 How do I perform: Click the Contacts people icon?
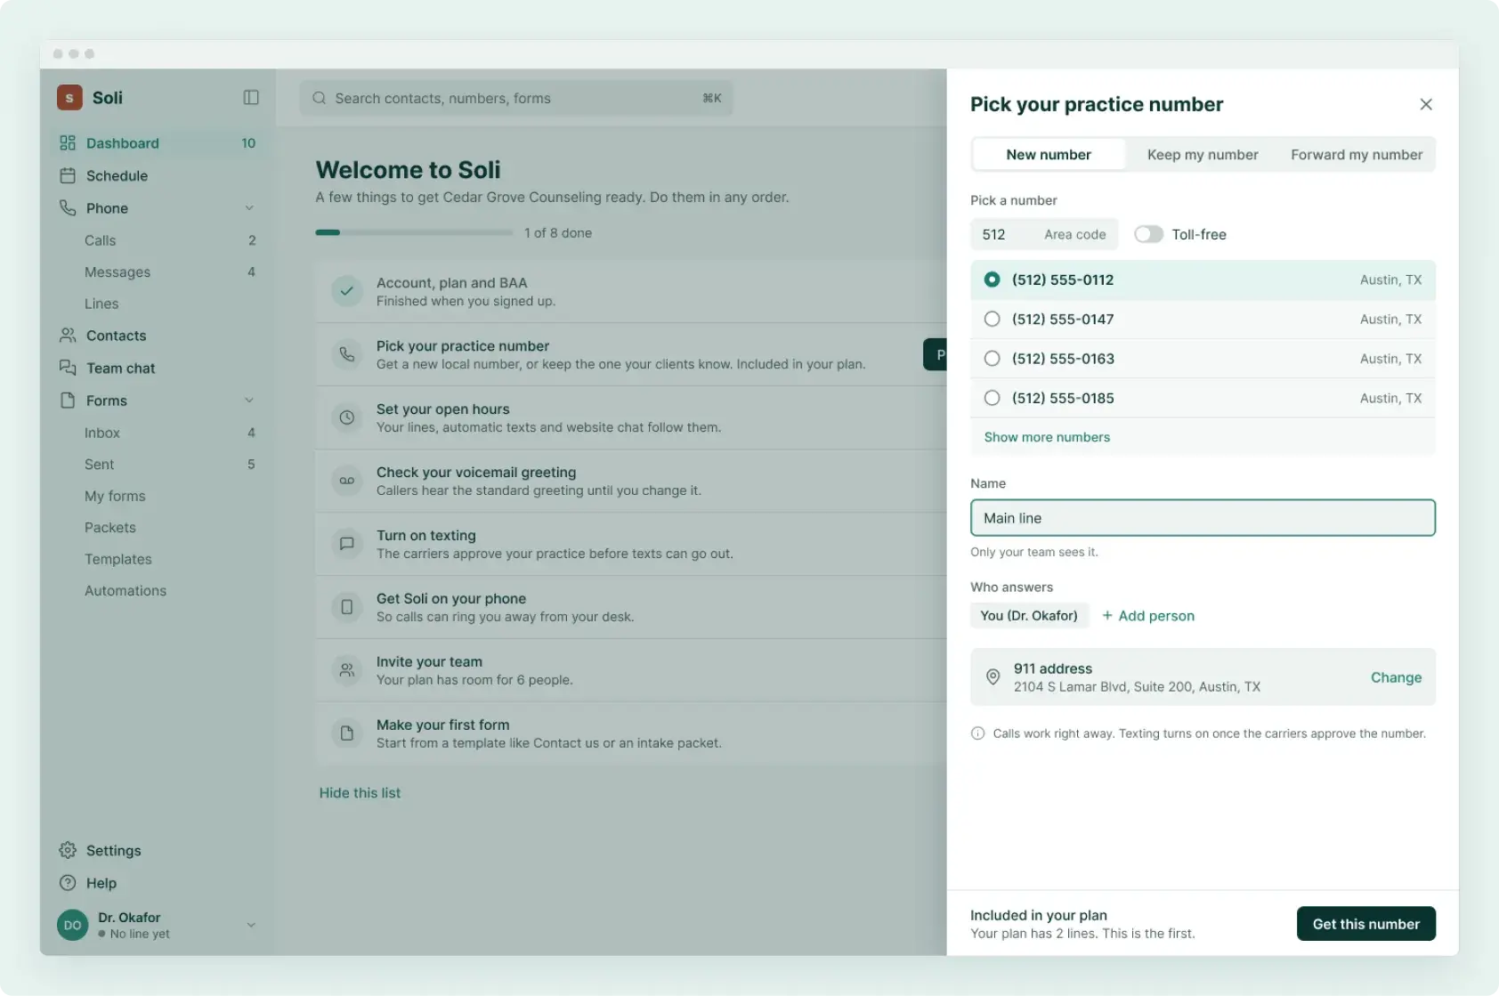(68, 336)
